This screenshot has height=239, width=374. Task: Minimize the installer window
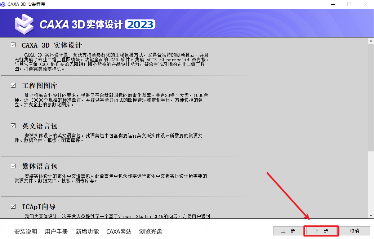[x=333, y=5]
